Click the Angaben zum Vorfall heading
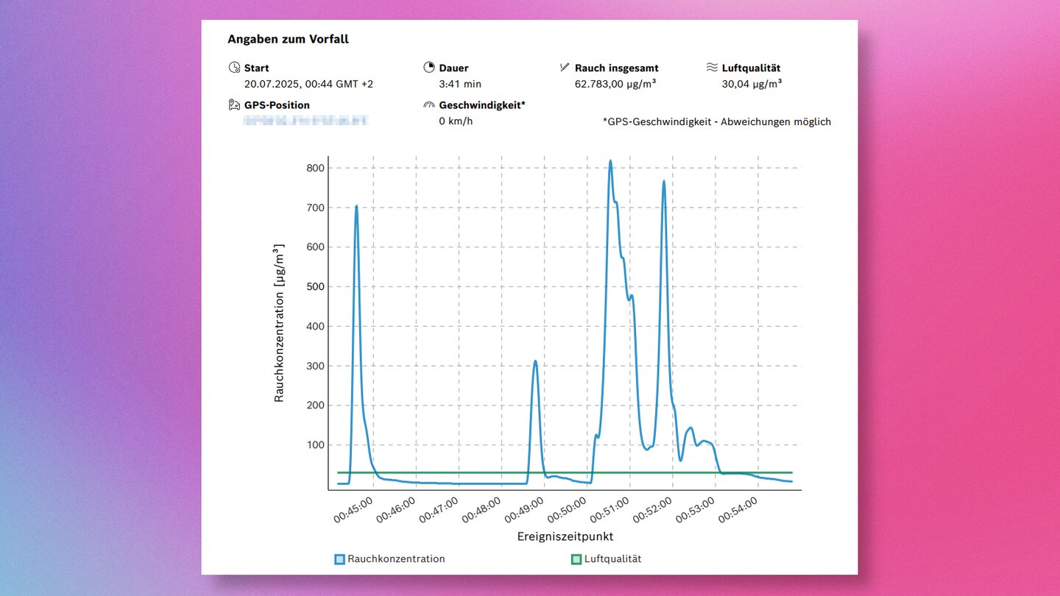Screen dimensions: 1060x596 pyautogui.click(x=288, y=40)
